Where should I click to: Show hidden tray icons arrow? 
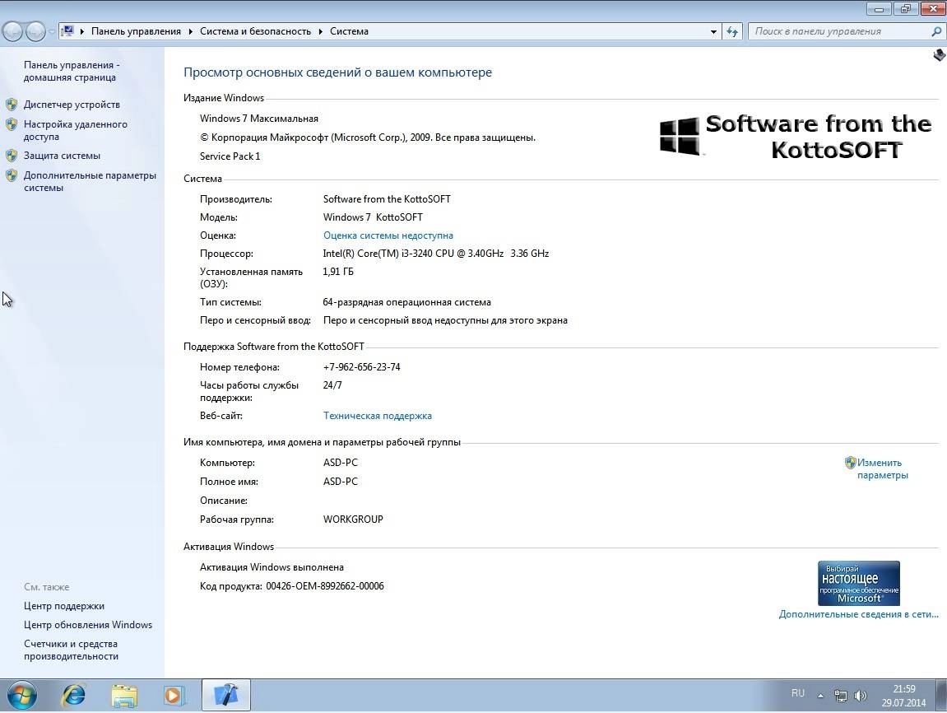point(820,696)
